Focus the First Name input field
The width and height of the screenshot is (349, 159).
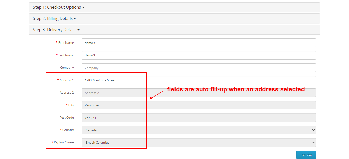199,43
